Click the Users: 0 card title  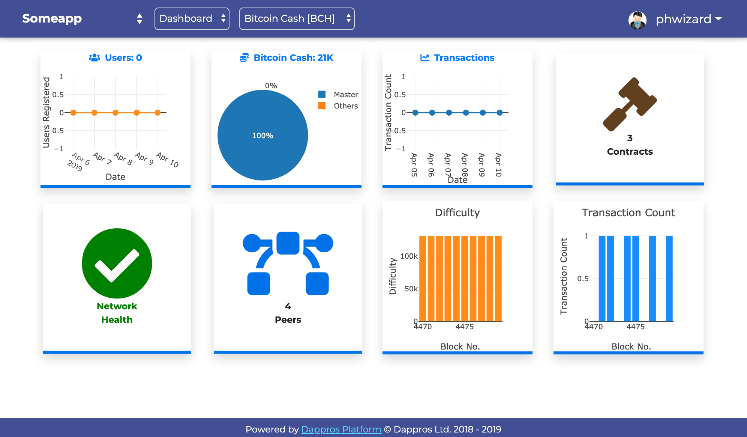tap(115, 57)
